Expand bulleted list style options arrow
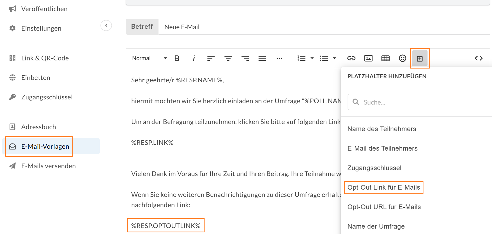The height and width of the screenshot is (234, 492). coord(335,58)
